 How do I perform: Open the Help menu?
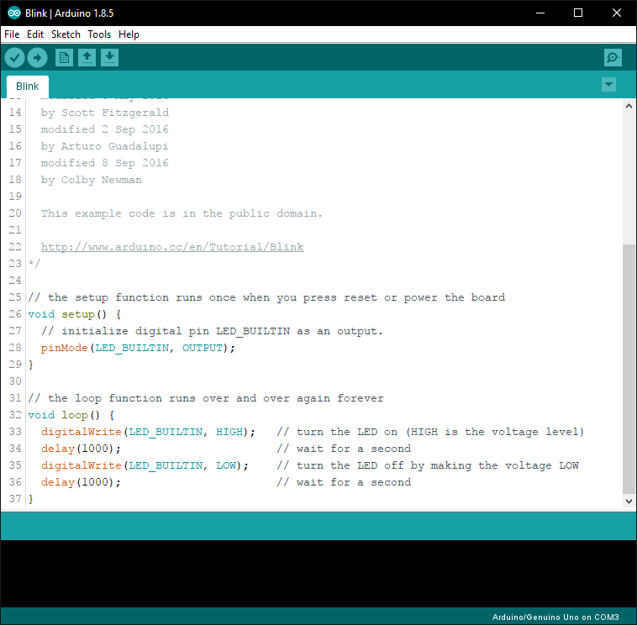coord(129,34)
